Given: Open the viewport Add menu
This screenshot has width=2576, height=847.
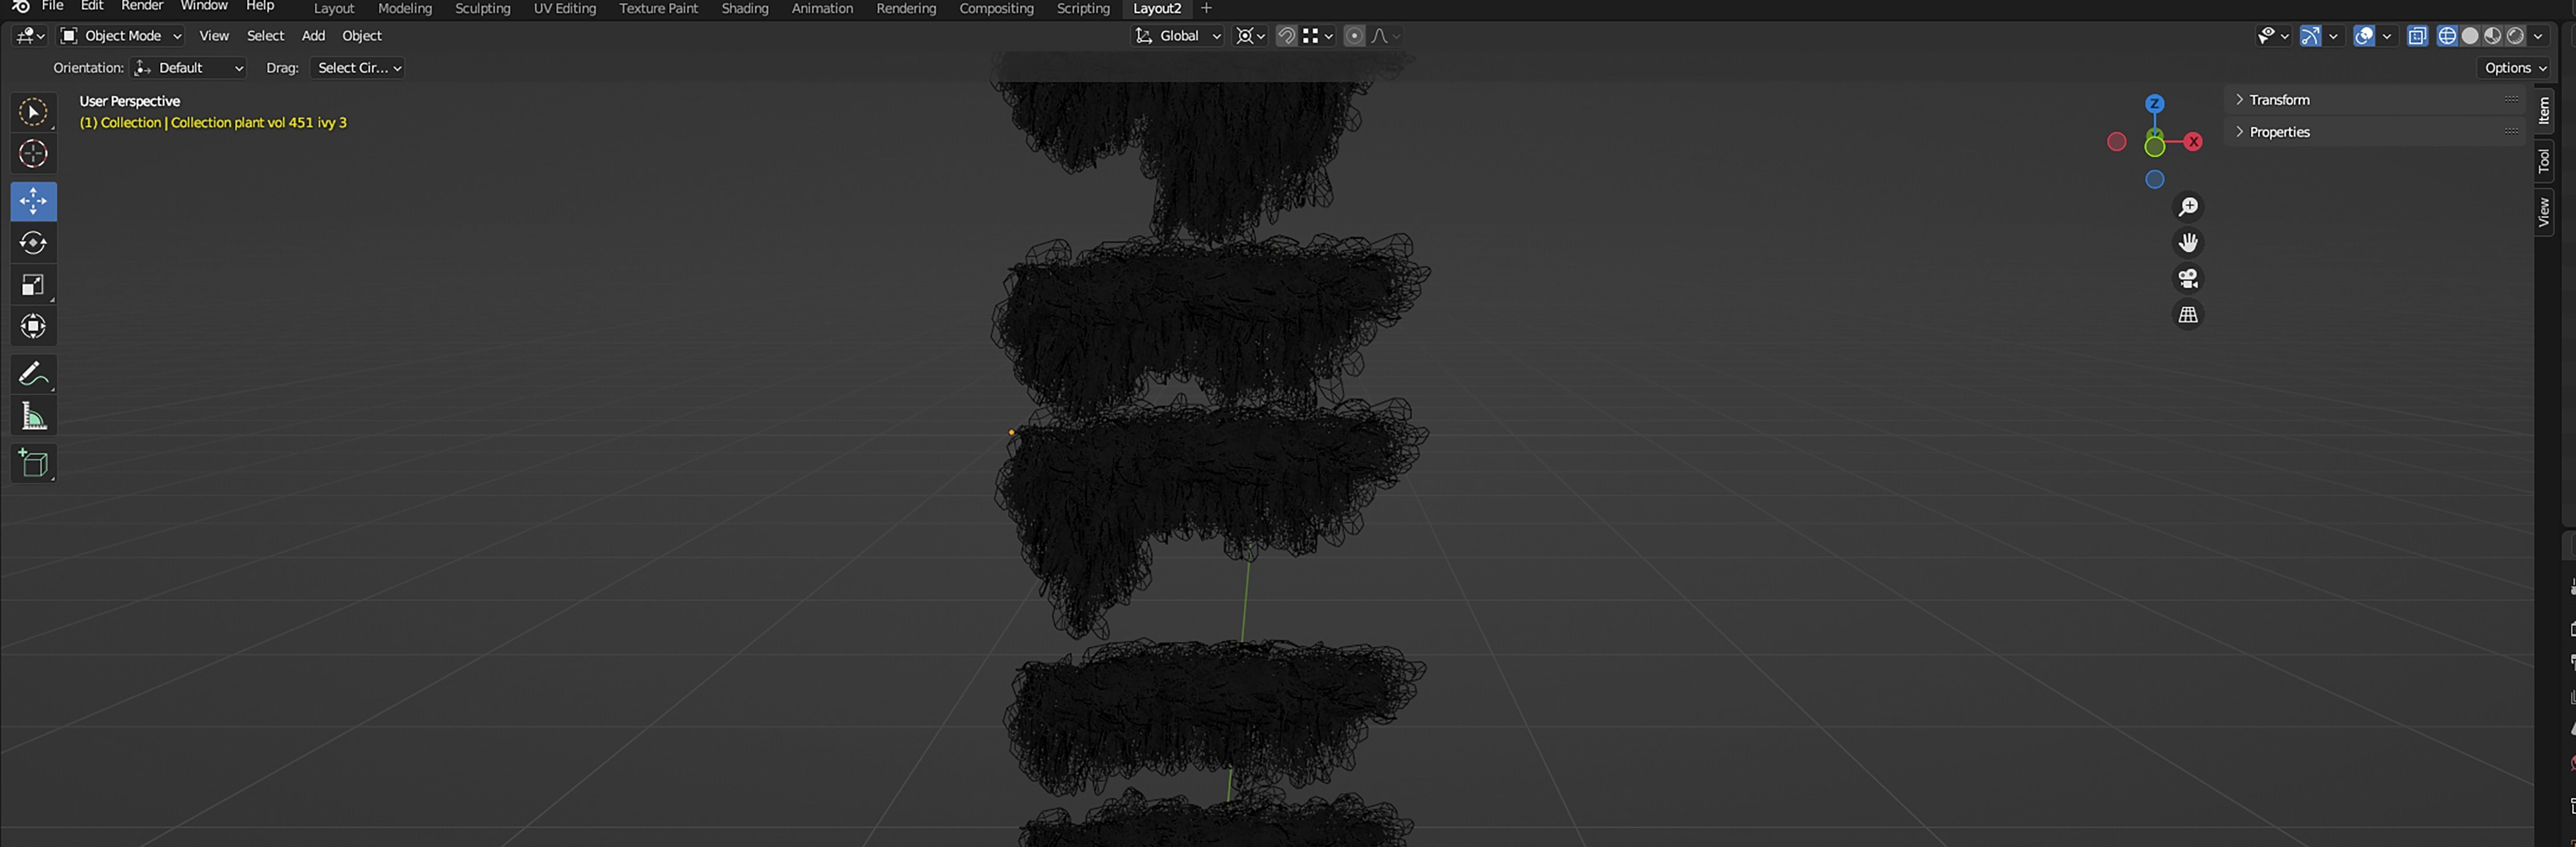Looking at the screenshot, I should [313, 36].
